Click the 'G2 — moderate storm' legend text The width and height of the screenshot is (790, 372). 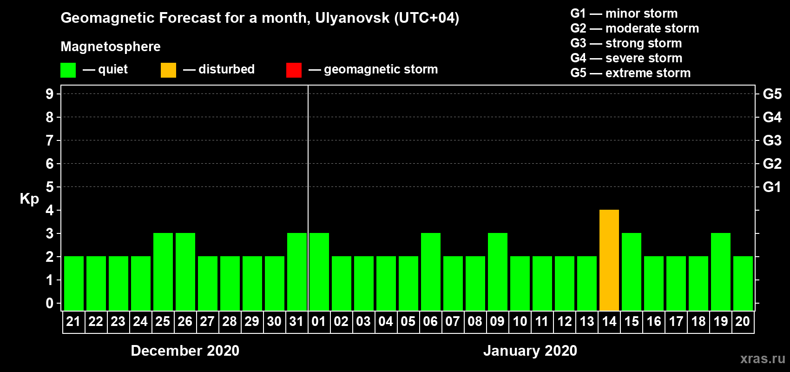point(635,28)
